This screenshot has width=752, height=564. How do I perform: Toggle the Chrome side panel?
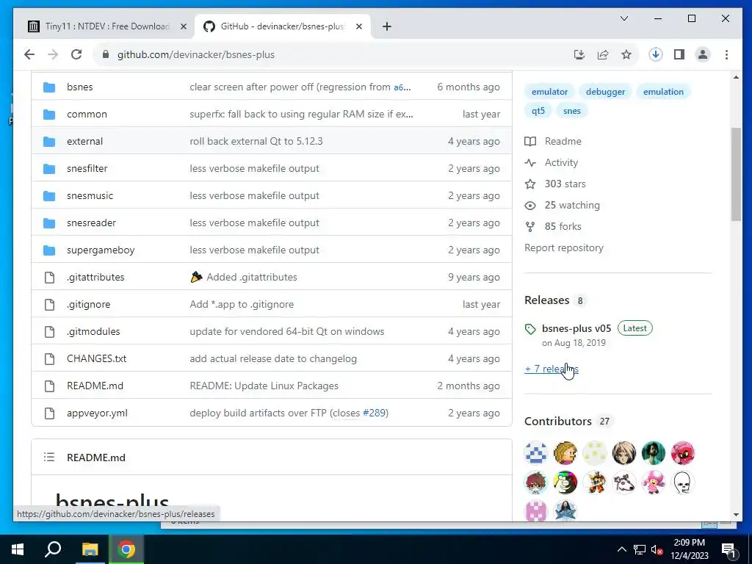[x=679, y=54]
